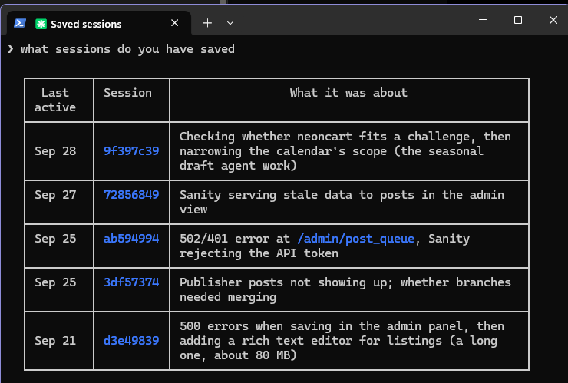The image size is (568, 383).
Task: Click the 'Publisher posts not showing up' description
Action: (345, 289)
